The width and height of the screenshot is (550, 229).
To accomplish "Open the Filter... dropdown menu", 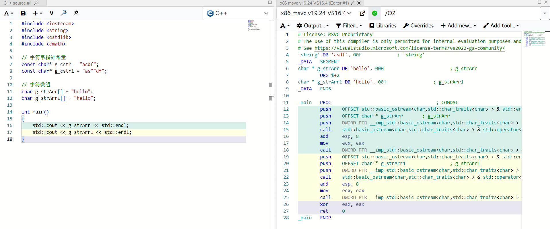I will coord(349,25).
